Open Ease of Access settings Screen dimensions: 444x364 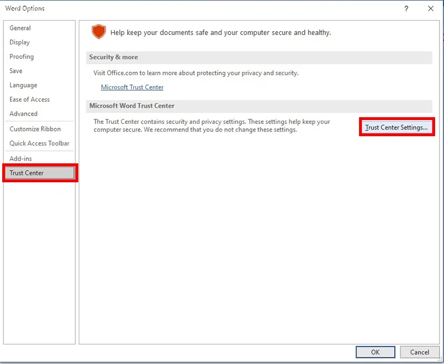click(29, 99)
